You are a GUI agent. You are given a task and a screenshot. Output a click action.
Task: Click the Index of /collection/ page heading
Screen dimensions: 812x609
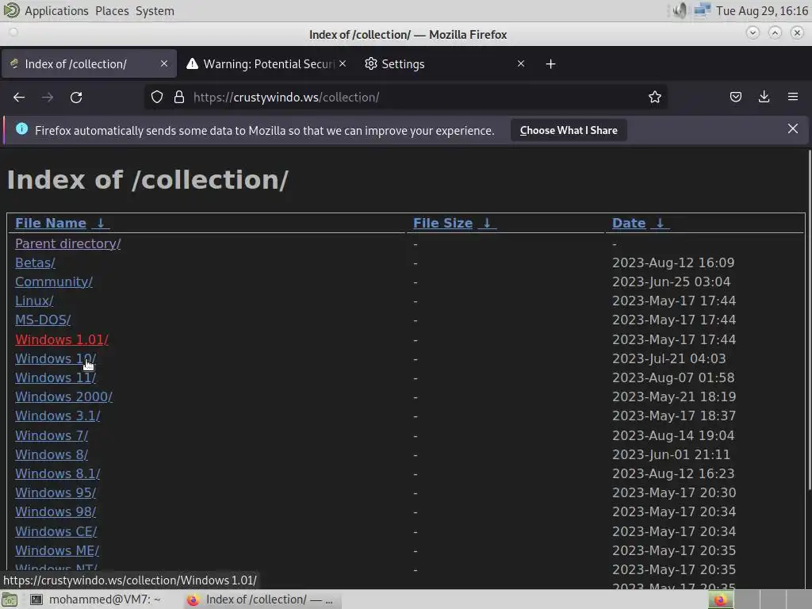click(x=147, y=180)
